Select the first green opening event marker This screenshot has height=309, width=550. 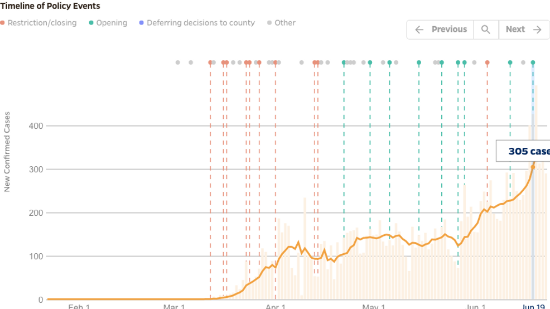point(344,62)
